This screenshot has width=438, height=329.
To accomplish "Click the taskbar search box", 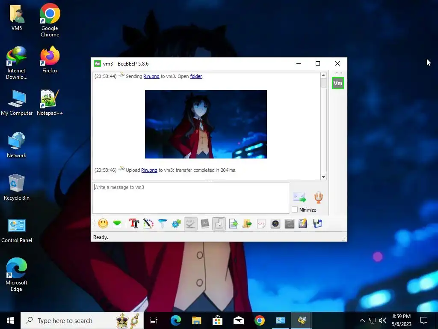I will tap(82, 320).
